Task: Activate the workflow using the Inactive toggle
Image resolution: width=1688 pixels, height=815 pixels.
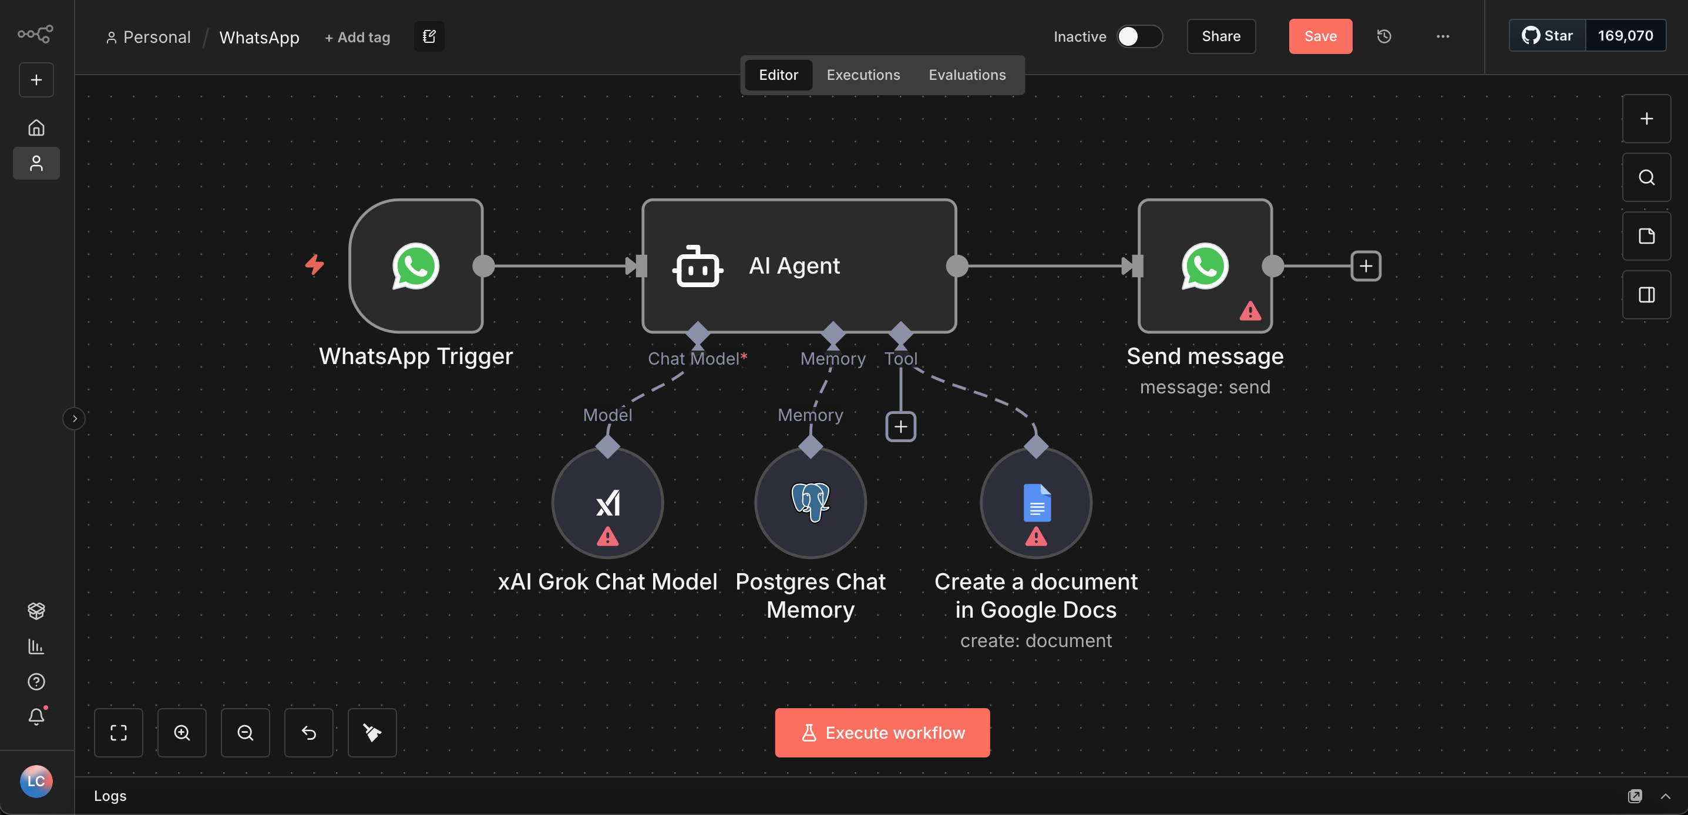Action: click(x=1139, y=36)
